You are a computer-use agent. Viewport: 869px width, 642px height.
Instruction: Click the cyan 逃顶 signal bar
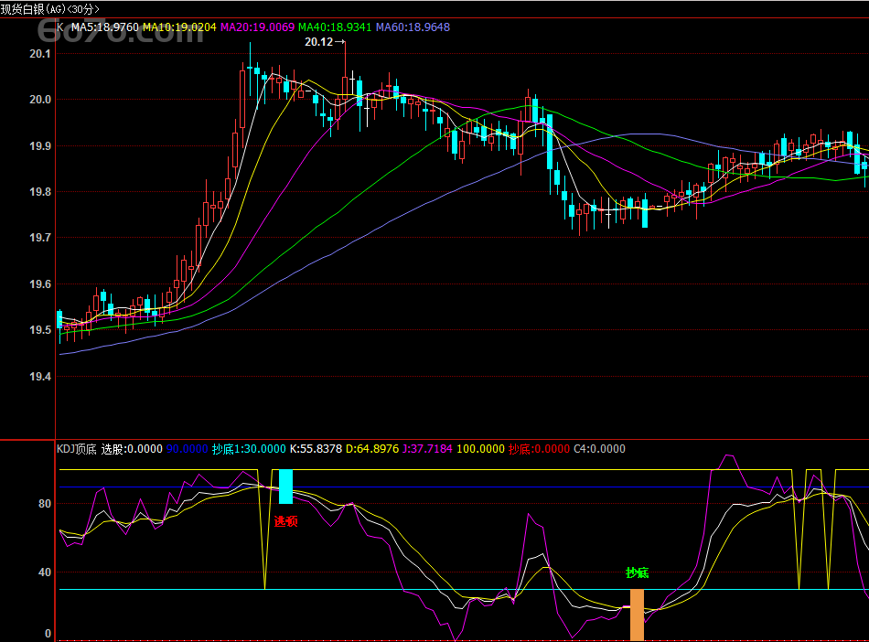tap(285, 487)
